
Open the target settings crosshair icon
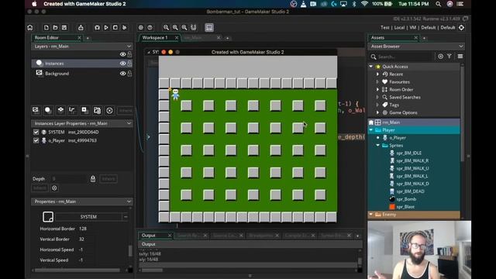coord(462,28)
